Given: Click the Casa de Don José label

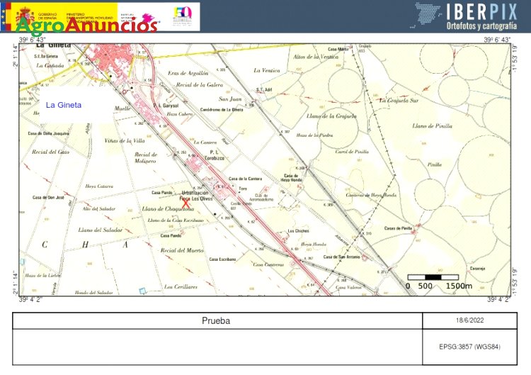Looking at the screenshot, I should 48,197.
